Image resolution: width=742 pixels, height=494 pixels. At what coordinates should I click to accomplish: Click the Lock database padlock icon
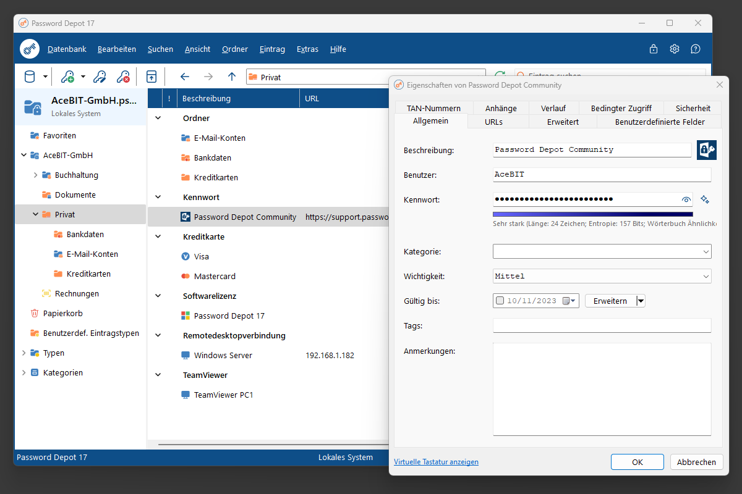[653, 49]
